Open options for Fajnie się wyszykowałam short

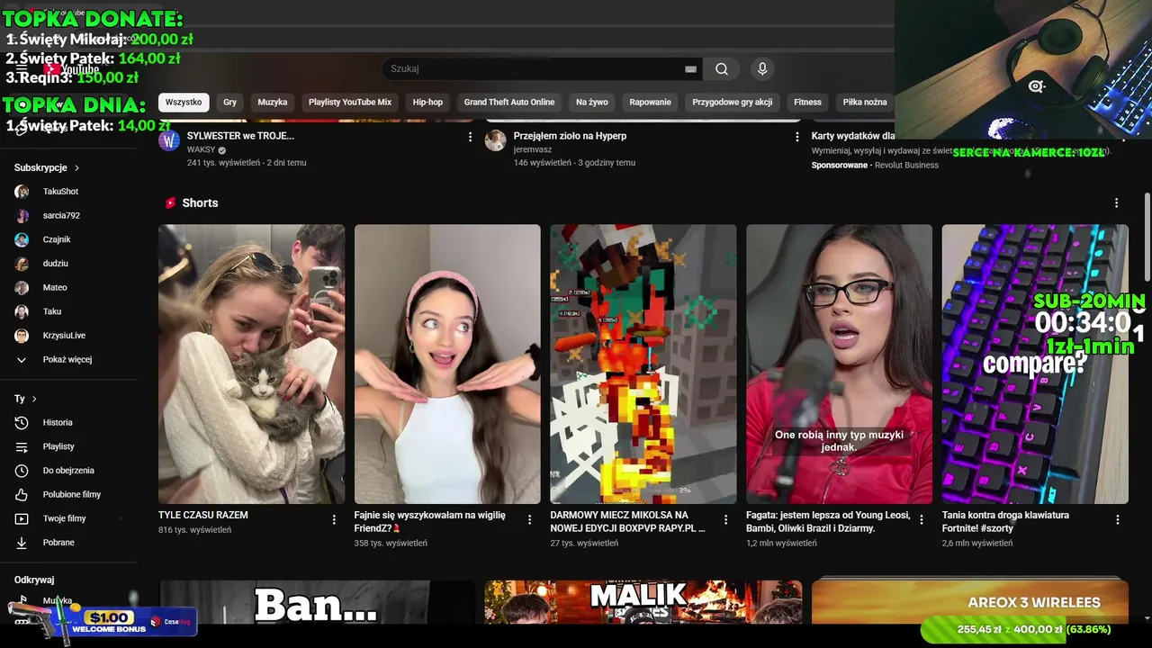click(x=529, y=520)
